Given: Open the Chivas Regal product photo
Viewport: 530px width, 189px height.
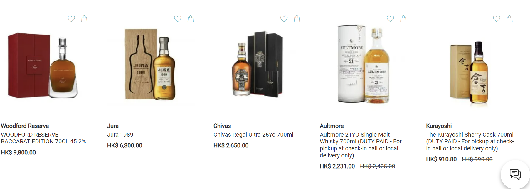Looking at the screenshot, I should click(257, 64).
